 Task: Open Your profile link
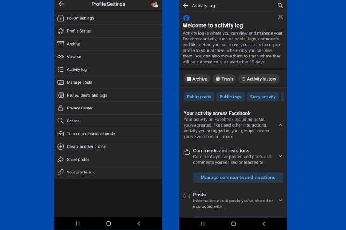point(108,172)
